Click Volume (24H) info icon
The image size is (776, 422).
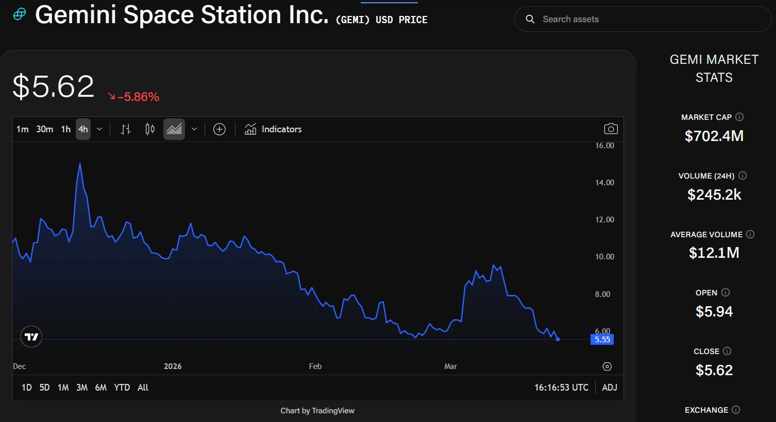[743, 175]
